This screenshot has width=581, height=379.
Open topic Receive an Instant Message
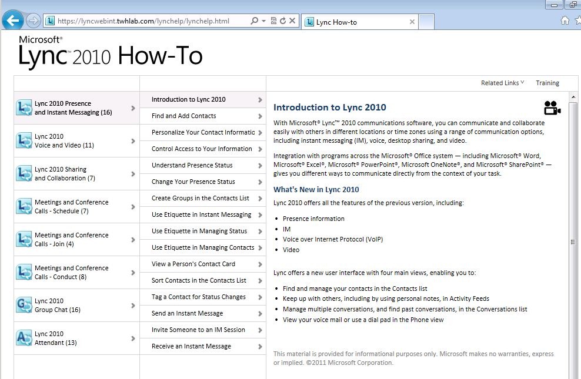coord(203,347)
